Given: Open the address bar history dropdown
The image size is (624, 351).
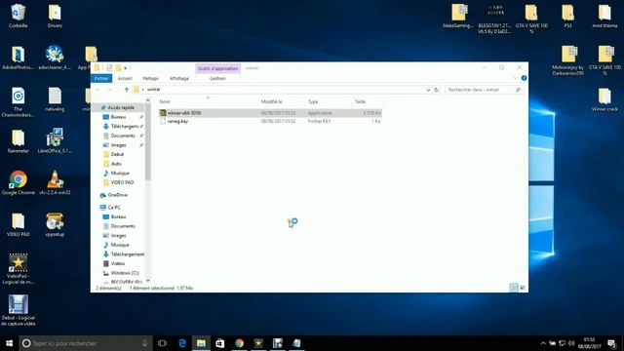Looking at the screenshot, I should 428,90.
